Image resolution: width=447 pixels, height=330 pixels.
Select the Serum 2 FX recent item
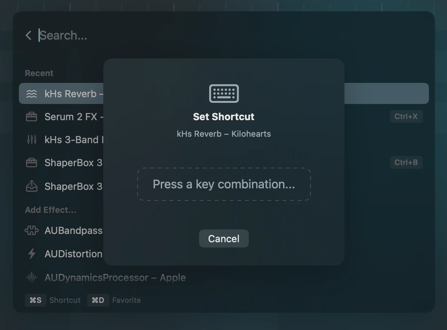tap(224, 116)
